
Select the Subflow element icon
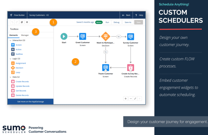(13, 54)
